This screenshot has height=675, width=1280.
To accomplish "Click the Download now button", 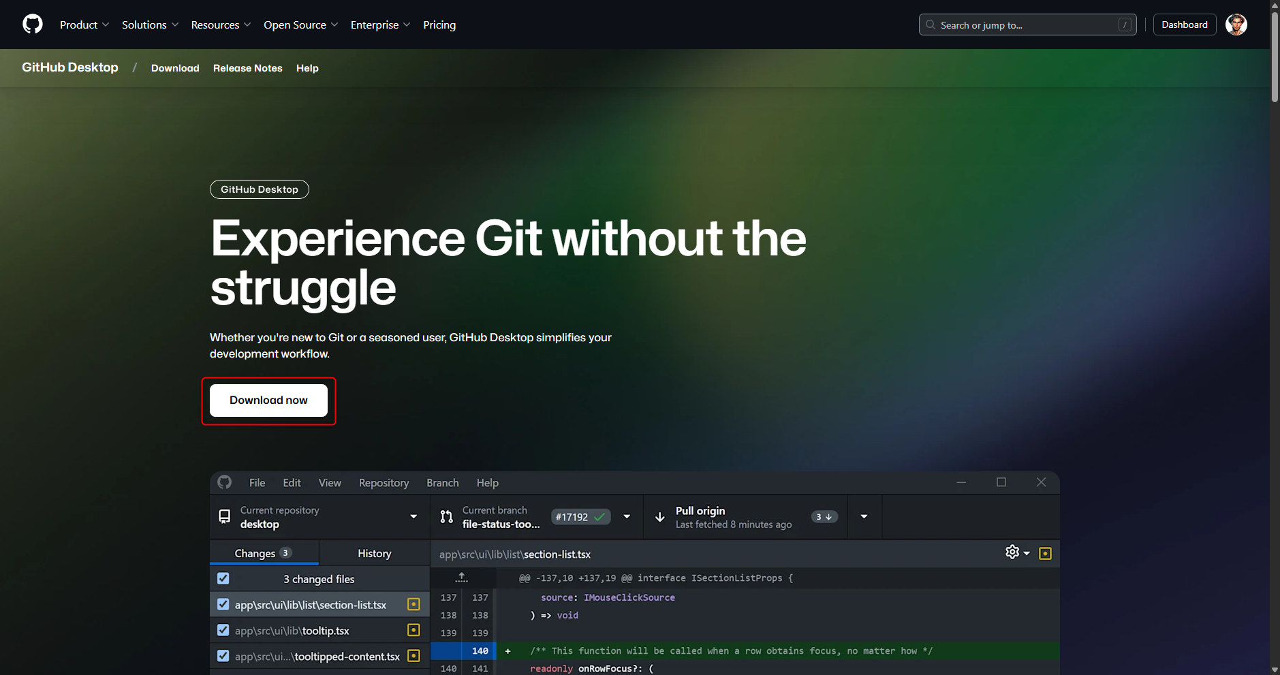I will (x=268, y=400).
